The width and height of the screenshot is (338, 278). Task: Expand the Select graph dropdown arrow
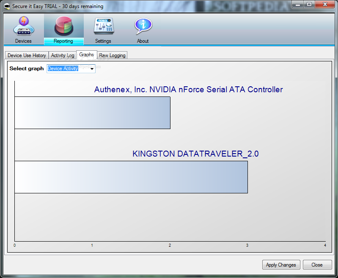(92, 69)
